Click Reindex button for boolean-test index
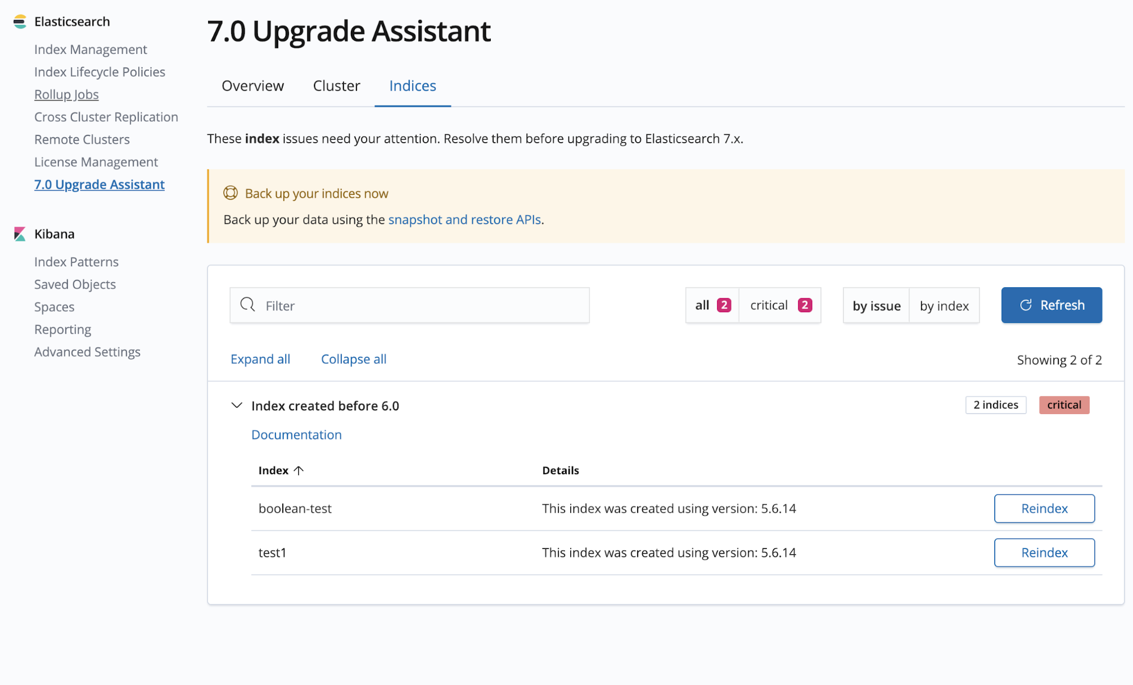The width and height of the screenshot is (1133, 685). [1045, 508]
